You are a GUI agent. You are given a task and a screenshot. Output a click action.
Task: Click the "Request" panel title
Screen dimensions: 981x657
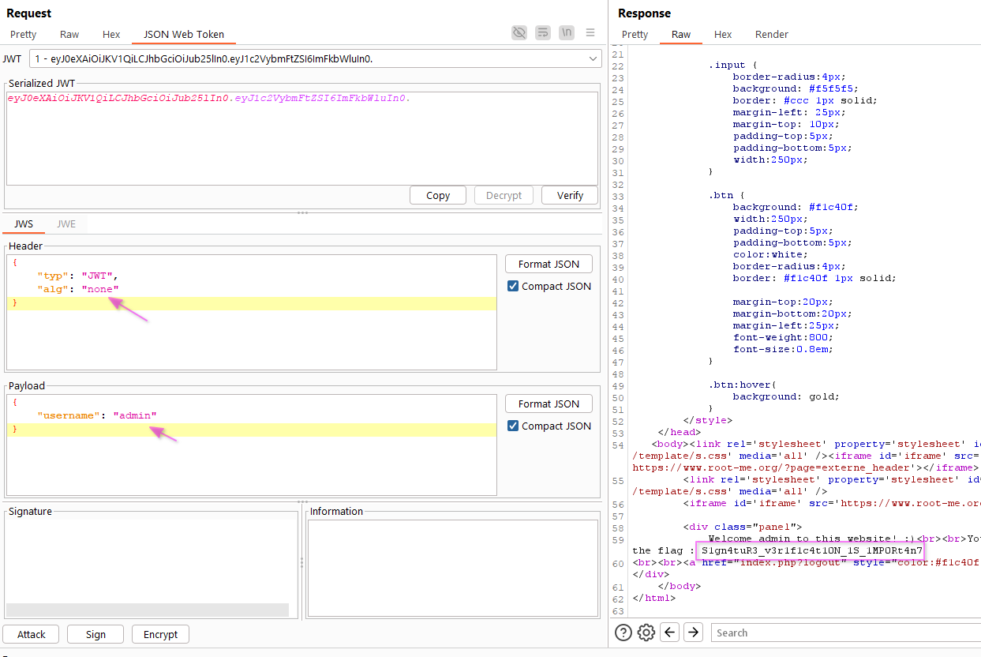pos(29,13)
